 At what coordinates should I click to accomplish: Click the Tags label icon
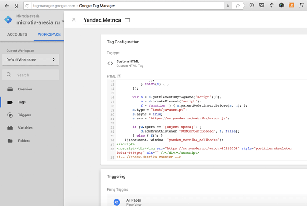pos(10,102)
